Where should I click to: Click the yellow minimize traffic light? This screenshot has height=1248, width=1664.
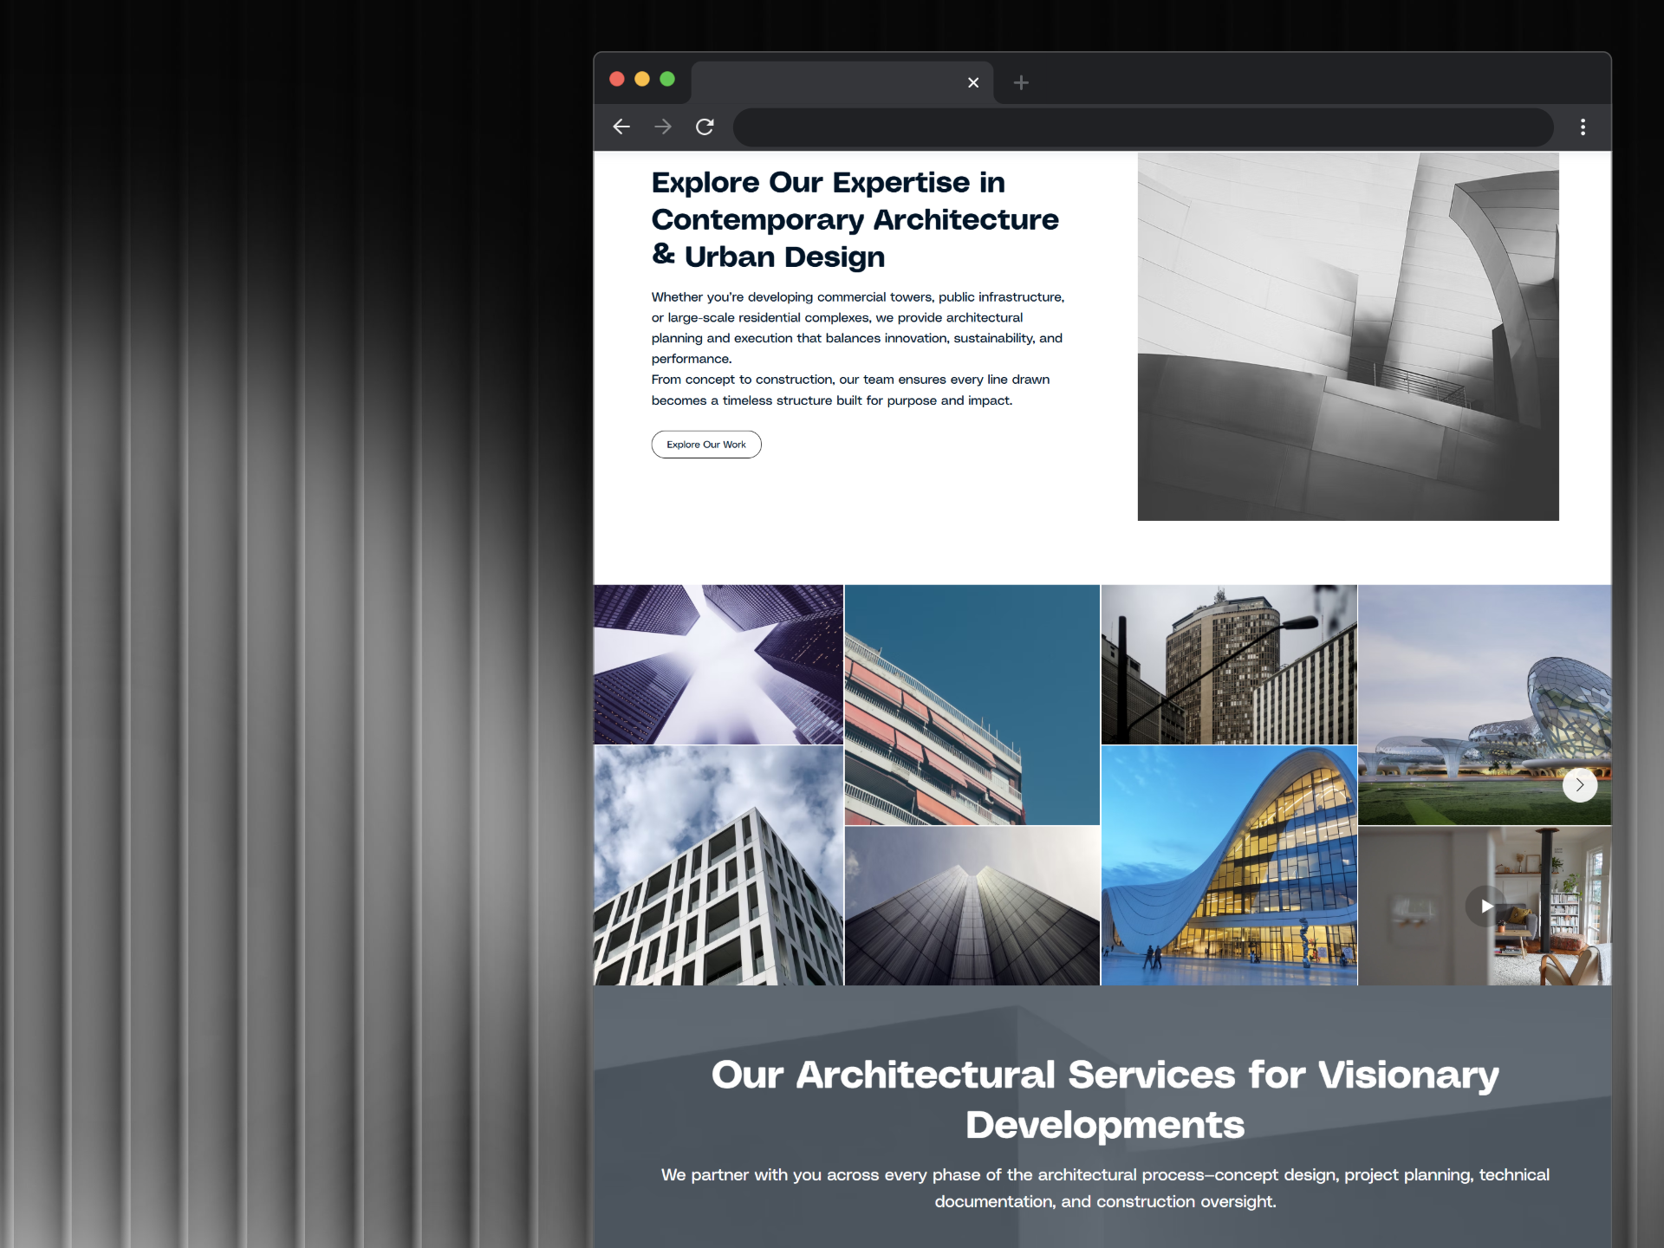tap(642, 79)
